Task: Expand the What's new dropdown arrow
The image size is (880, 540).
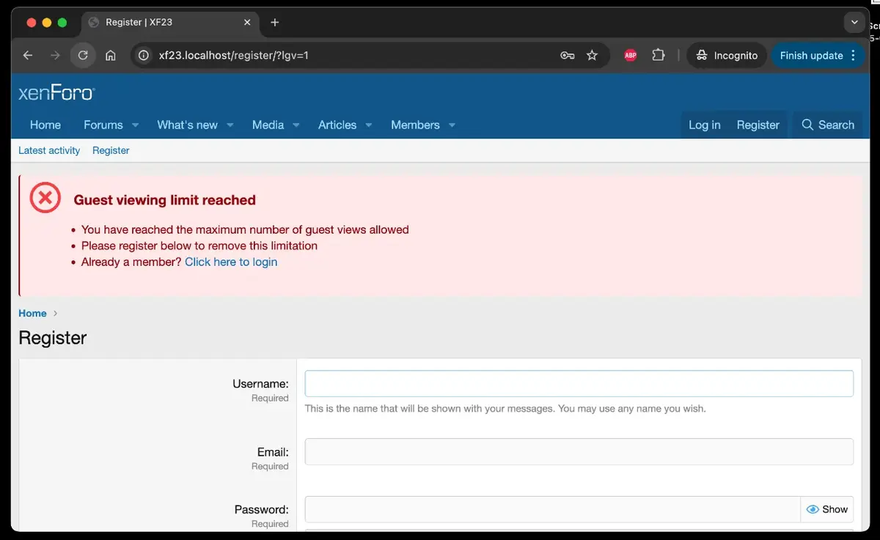Action: 230,125
